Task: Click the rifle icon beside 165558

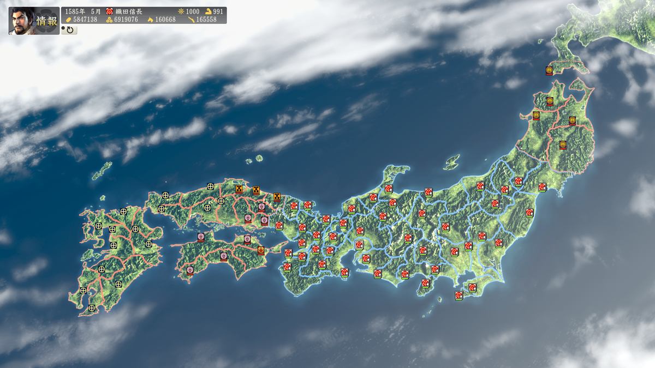Action: [x=192, y=20]
